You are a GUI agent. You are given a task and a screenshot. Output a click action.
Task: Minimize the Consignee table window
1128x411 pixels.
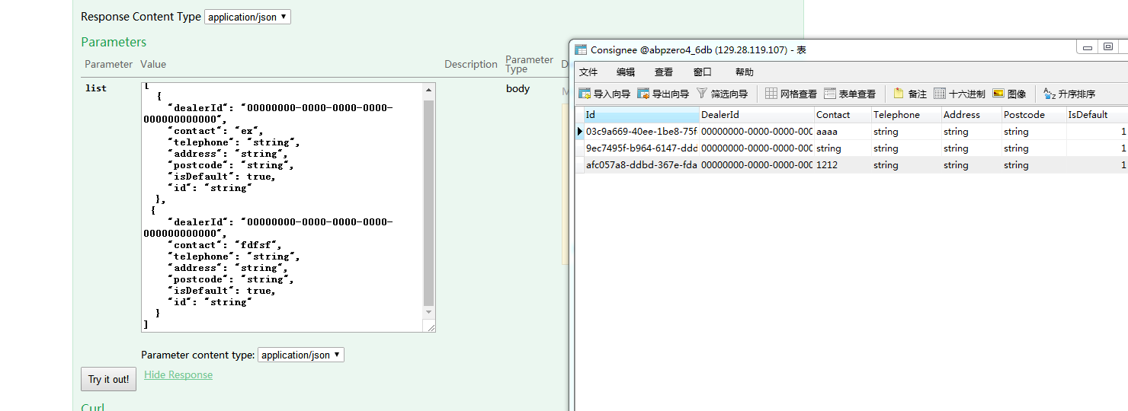1087,47
